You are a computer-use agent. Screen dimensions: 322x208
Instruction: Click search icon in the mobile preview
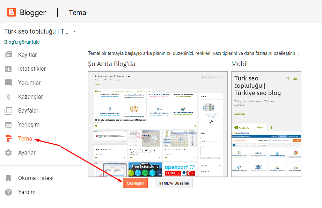coord(288,79)
